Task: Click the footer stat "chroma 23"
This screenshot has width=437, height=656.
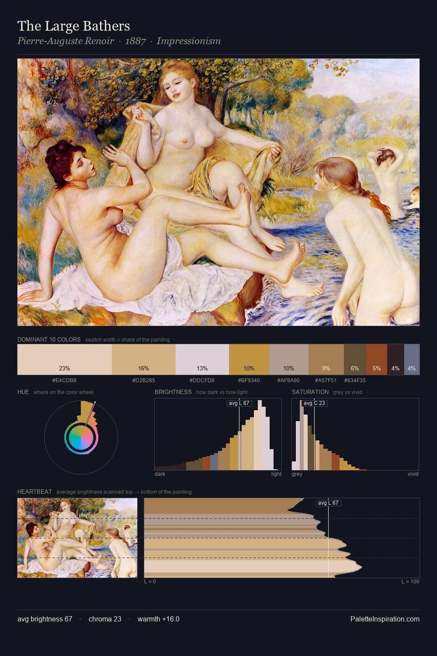Action: pyautogui.click(x=105, y=619)
